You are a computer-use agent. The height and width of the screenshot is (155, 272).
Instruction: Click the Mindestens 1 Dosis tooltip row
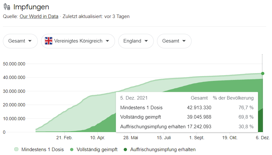tap(187, 108)
